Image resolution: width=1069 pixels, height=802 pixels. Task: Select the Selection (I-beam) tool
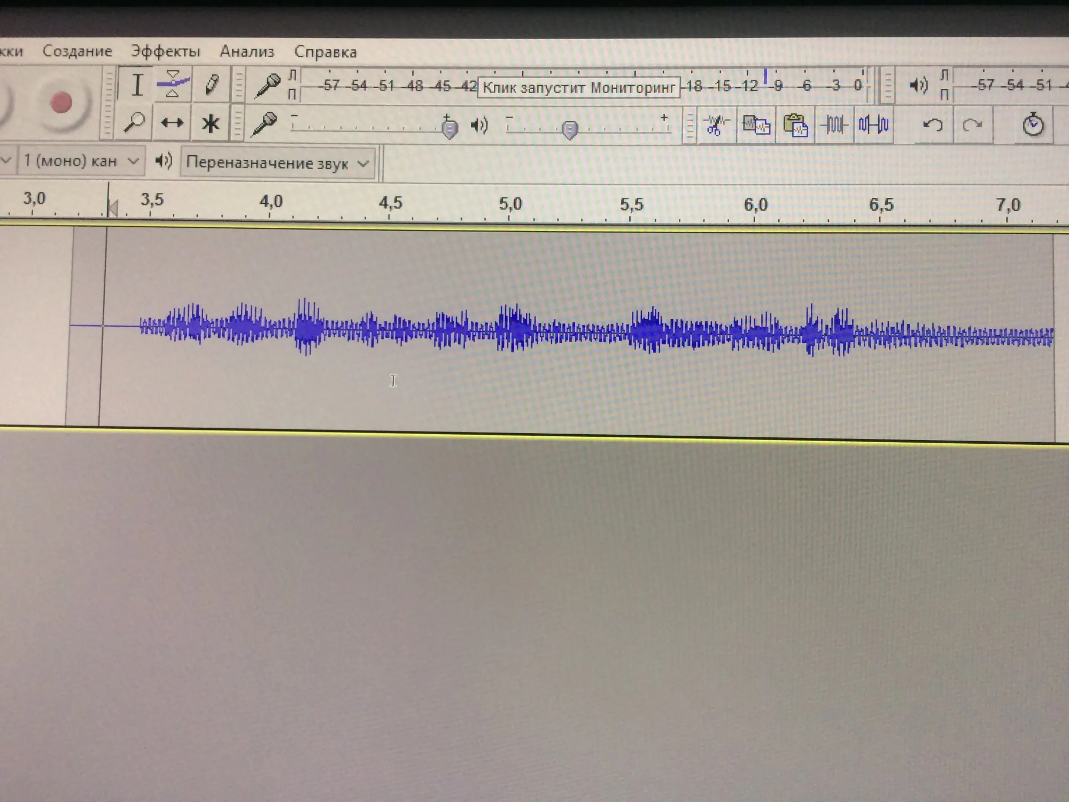pos(137,84)
